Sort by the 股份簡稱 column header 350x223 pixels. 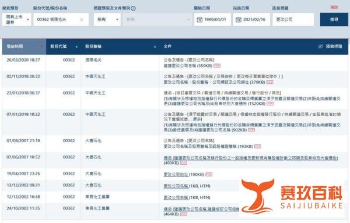pyautogui.click(x=120, y=47)
